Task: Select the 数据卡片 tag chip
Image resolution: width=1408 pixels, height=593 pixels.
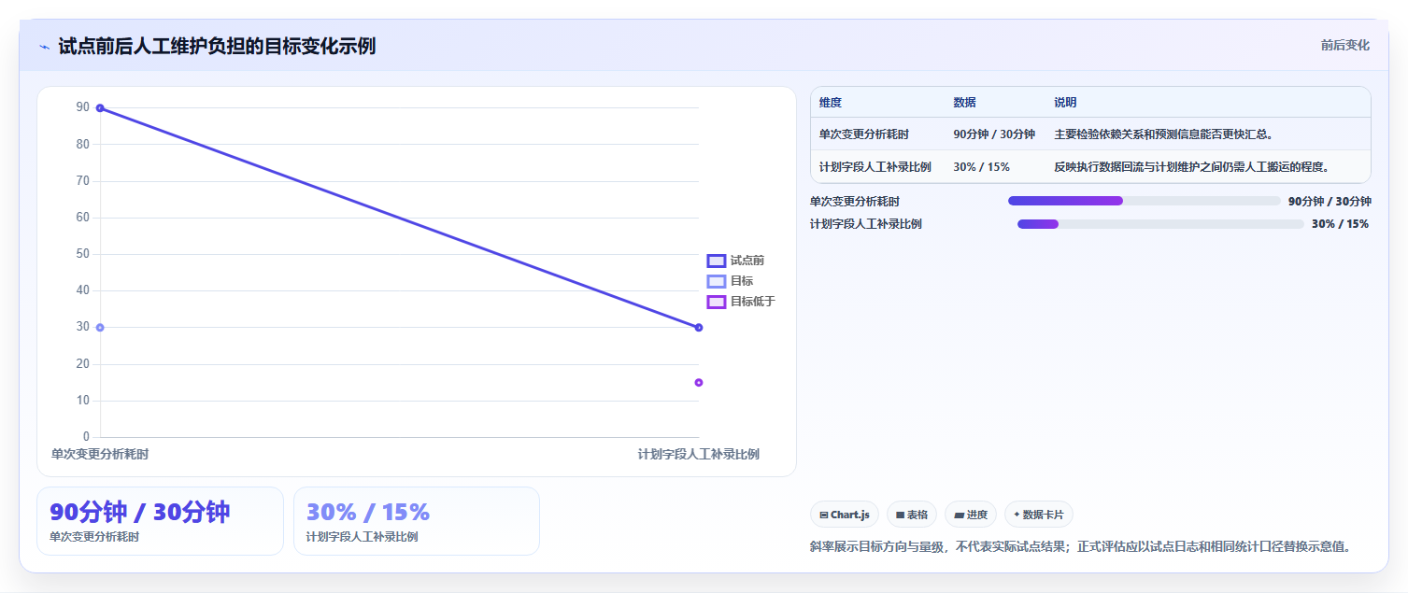Action: click(1039, 515)
